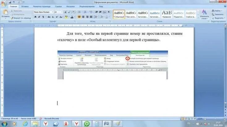Screen dimensions: 227x127
Task: Open Customize Quick Access Toolbar arrow
Action: click(x=24, y=2)
